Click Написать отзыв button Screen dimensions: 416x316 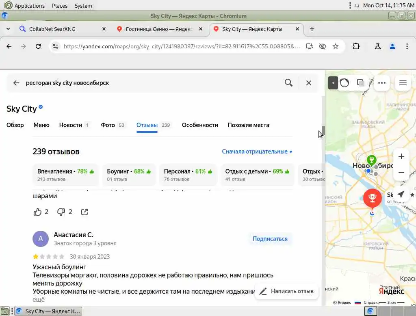point(286,291)
